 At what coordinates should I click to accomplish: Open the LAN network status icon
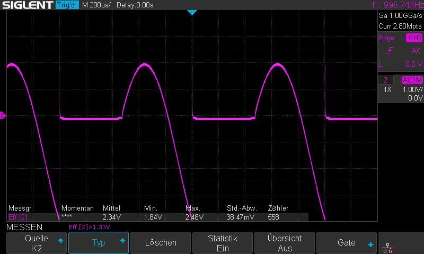[x=387, y=246]
